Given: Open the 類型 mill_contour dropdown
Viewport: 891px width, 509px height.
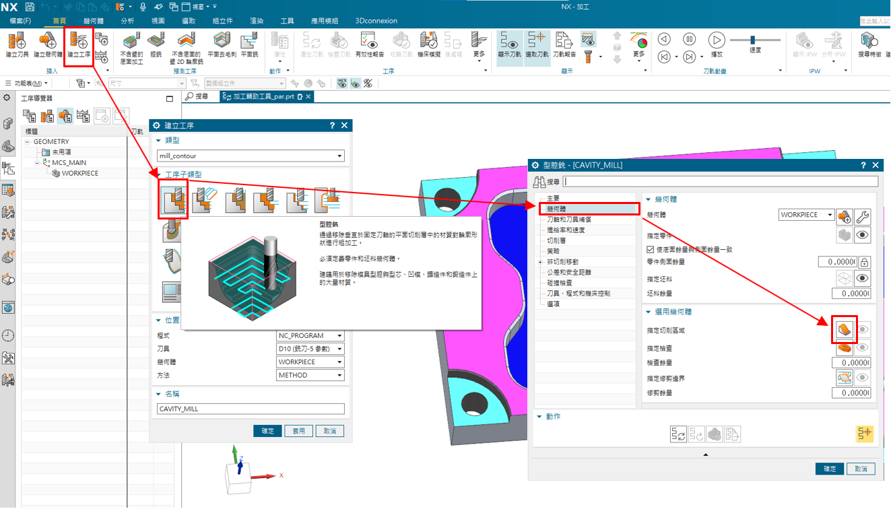Looking at the screenshot, I should click(251, 156).
